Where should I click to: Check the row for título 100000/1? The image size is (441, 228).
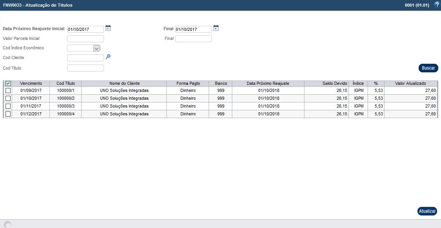(x=8, y=91)
